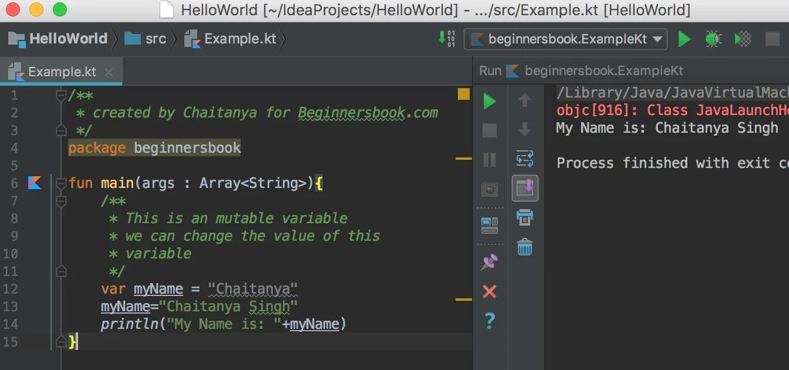
Task: Clear console with the trash can icon
Action: 525,247
